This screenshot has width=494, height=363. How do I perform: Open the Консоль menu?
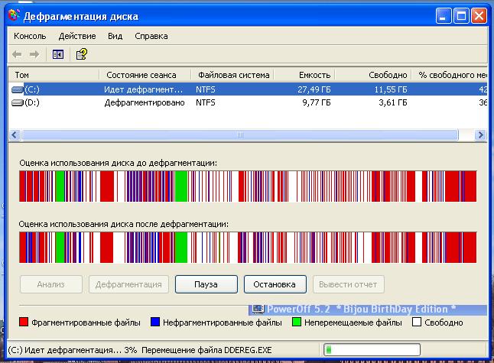[30, 36]
